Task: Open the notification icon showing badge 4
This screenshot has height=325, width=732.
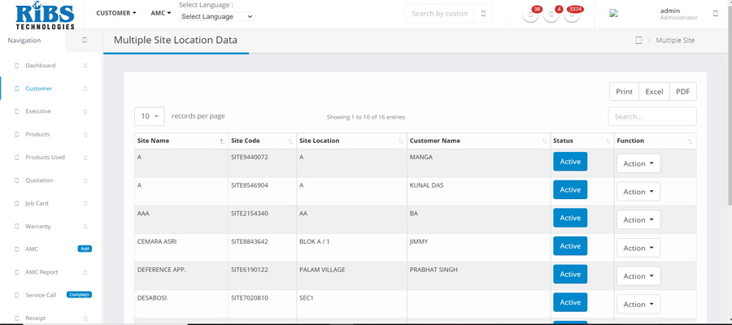Action: click(551, 15)
